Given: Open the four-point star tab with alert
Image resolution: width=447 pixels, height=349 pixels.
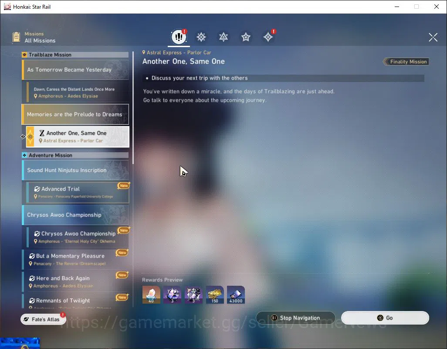Looking at the screenshot, I should (x=268, y=37).
